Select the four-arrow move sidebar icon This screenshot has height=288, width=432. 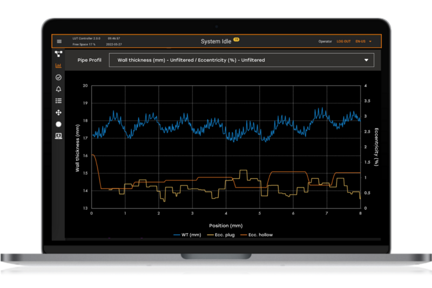(58, 112)
